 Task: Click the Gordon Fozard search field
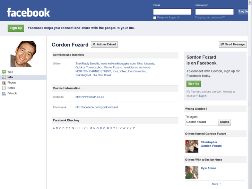click(201, 122)
